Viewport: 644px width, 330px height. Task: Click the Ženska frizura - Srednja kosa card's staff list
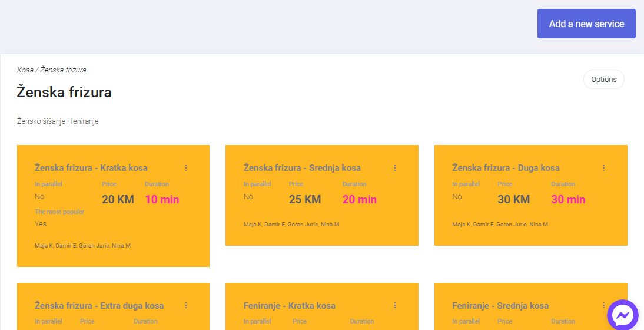click(291, 225)
